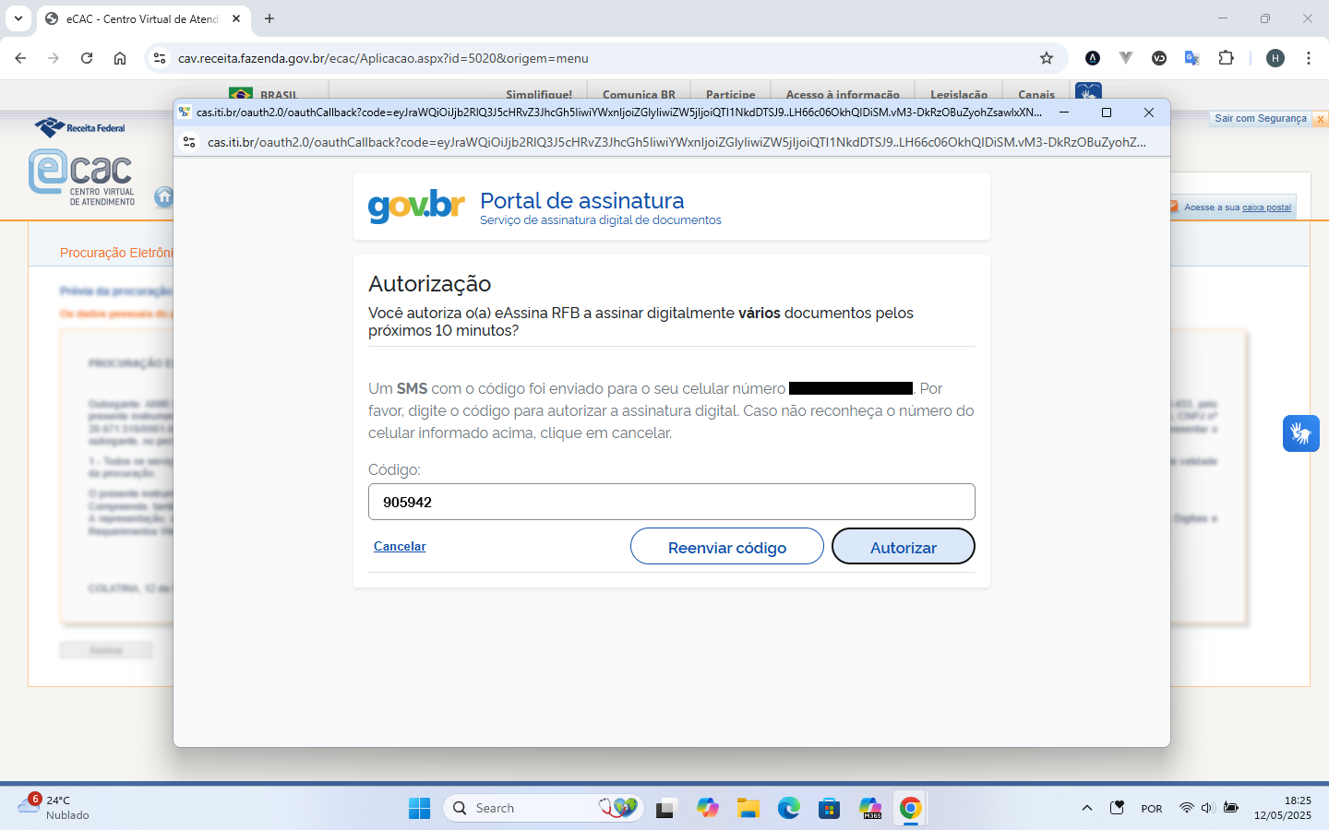
Task: Click Sair com Segurança link
Action: [1260, 118]
